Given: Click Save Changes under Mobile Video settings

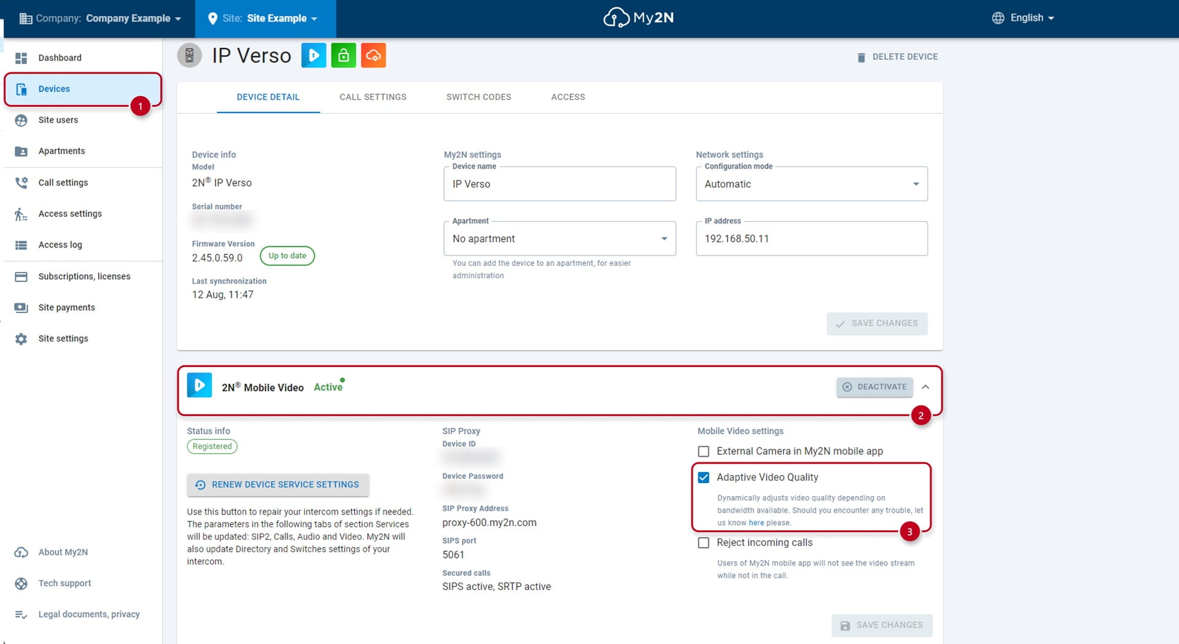Looking at the screenshot, I should [x=882, y=625].
